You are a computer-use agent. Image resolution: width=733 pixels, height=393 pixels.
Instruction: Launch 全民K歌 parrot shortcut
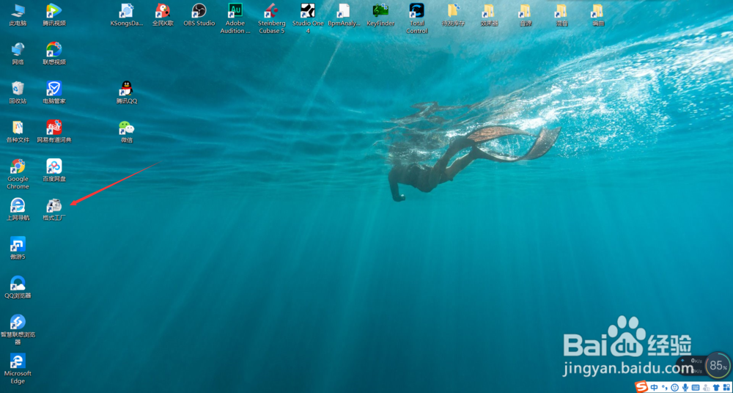pos(163,15)
